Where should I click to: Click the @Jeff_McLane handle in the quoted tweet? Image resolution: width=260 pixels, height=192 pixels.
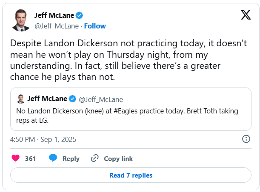click(x=101, y=99)
